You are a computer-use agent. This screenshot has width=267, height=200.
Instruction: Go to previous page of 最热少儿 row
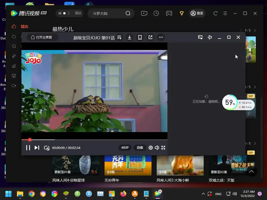pyautogui.click(x=241, y=30)
